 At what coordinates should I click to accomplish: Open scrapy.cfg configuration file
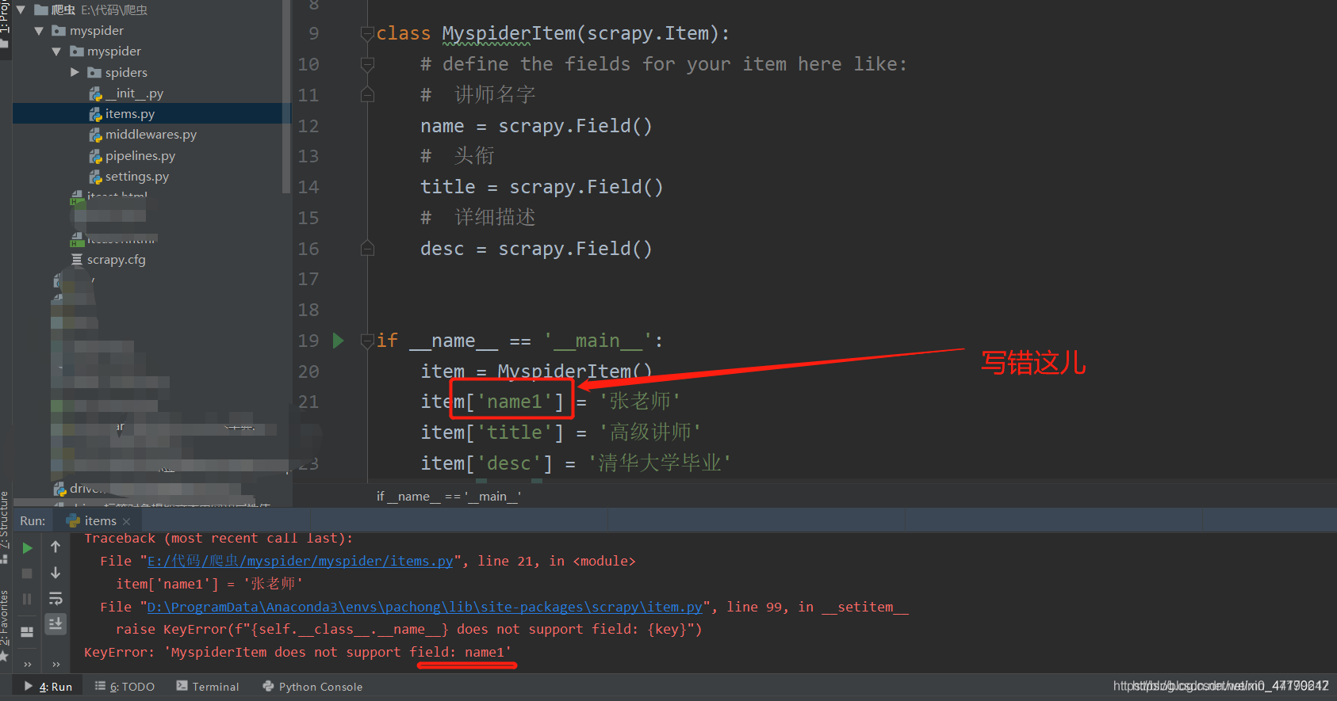[x=116, y=260]
